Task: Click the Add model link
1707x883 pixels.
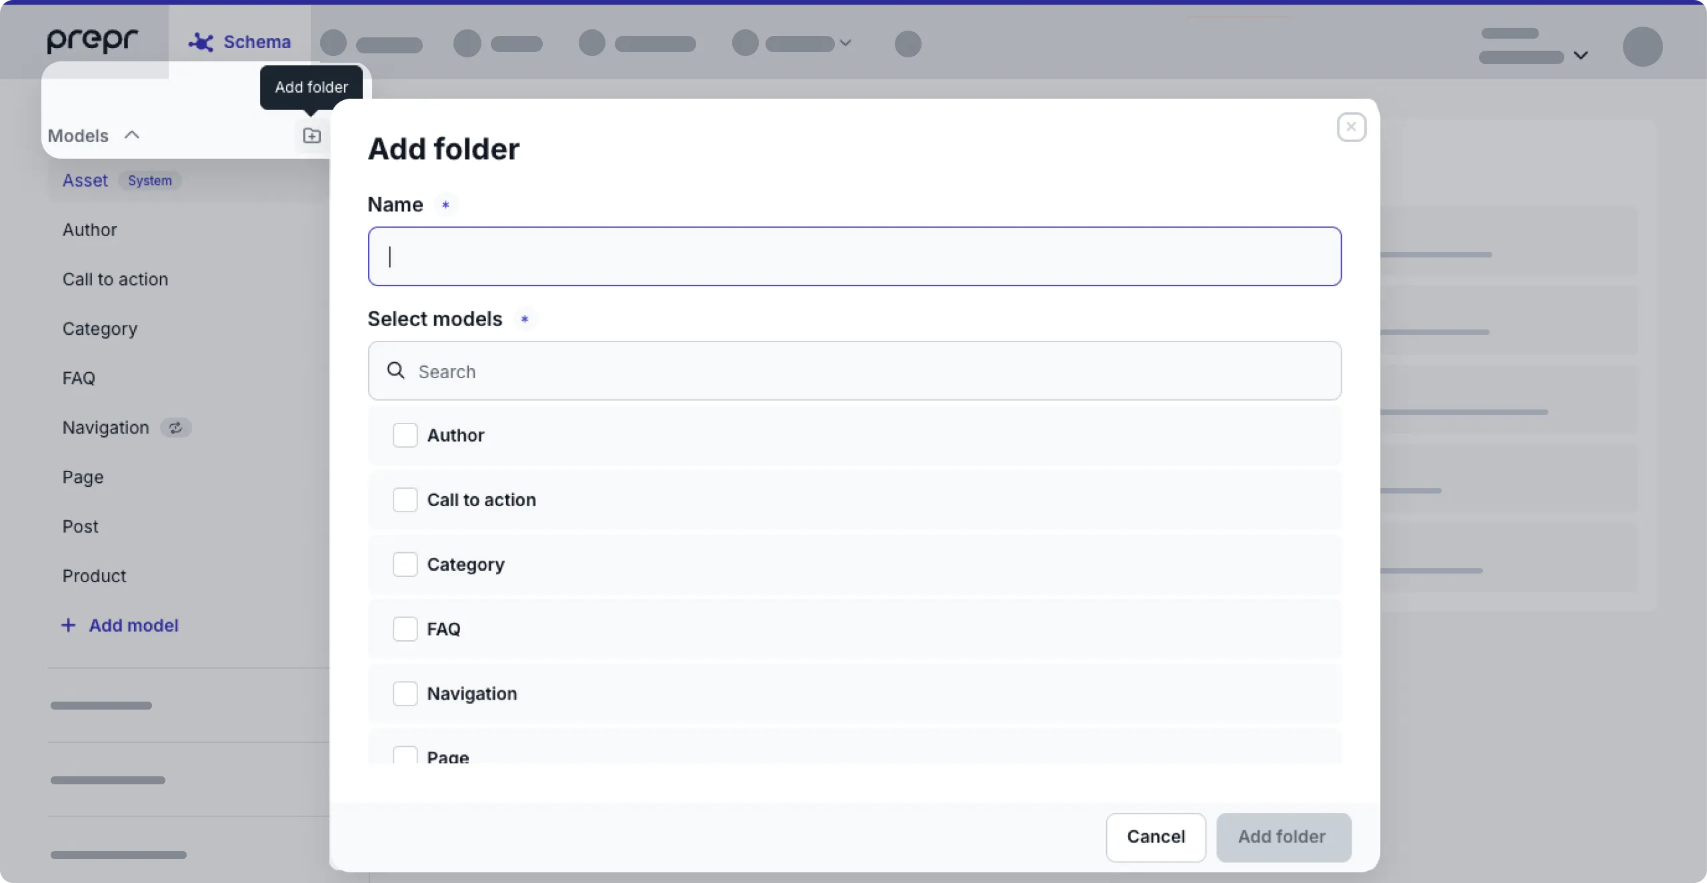Action: coord(133,626)
